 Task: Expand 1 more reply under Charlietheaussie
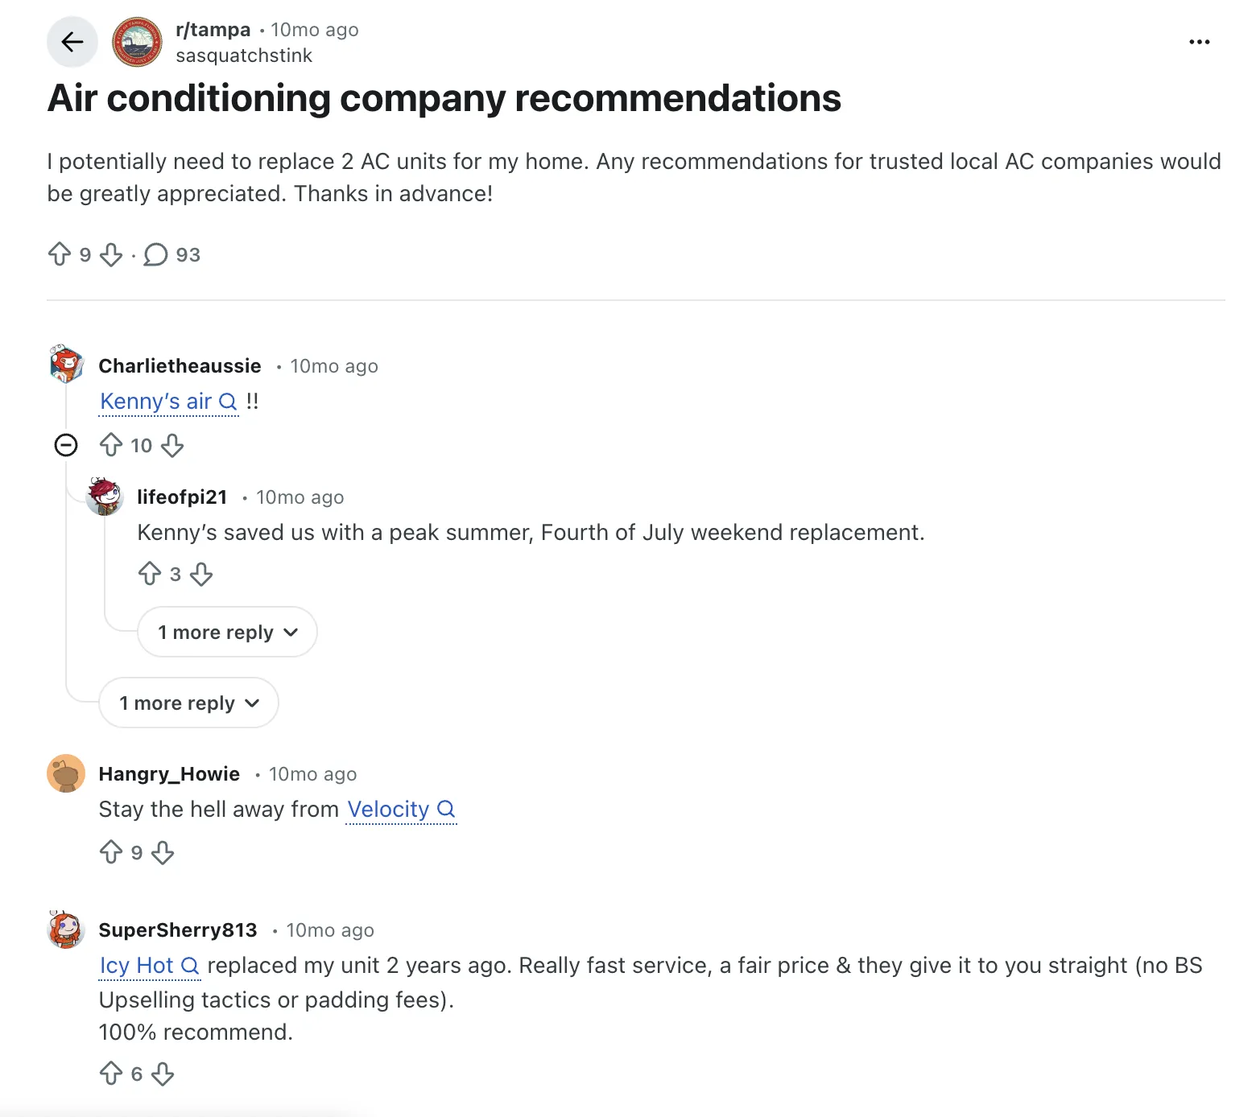click(188, 703)
